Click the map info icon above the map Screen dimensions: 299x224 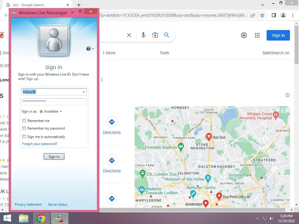pyautogui.click(x=288, y=95)
